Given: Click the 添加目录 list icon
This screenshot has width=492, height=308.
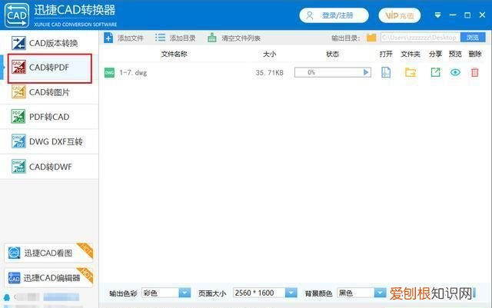Looking at the screenshot, I should 160,38.
